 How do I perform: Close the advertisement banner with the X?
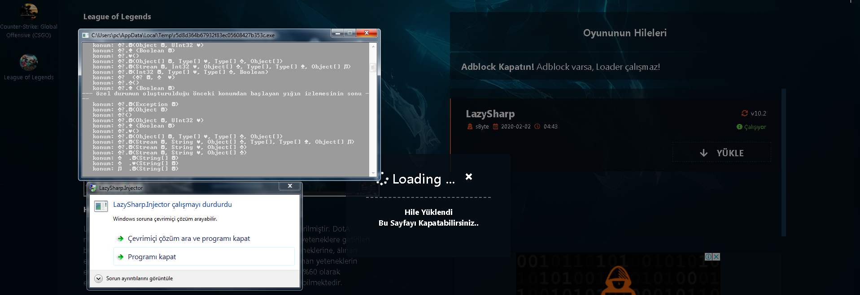[716, 257]
